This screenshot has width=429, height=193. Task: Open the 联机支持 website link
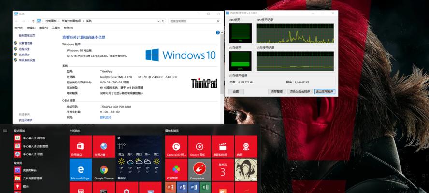tap(106, 117)
